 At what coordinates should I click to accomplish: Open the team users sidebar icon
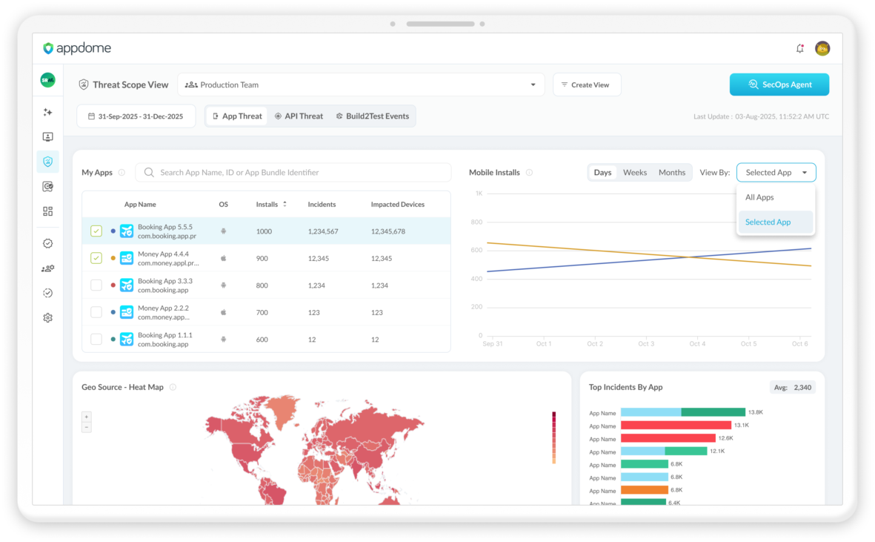tap(47, 268)
